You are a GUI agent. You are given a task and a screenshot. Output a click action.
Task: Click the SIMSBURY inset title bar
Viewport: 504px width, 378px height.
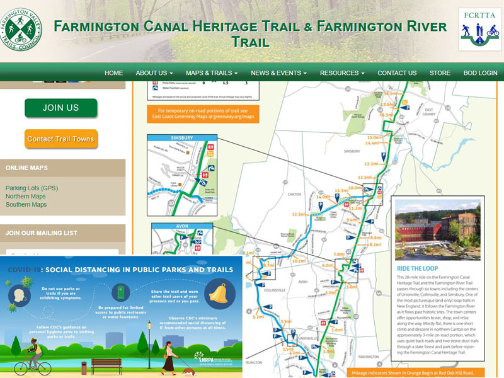coord(182,137)
